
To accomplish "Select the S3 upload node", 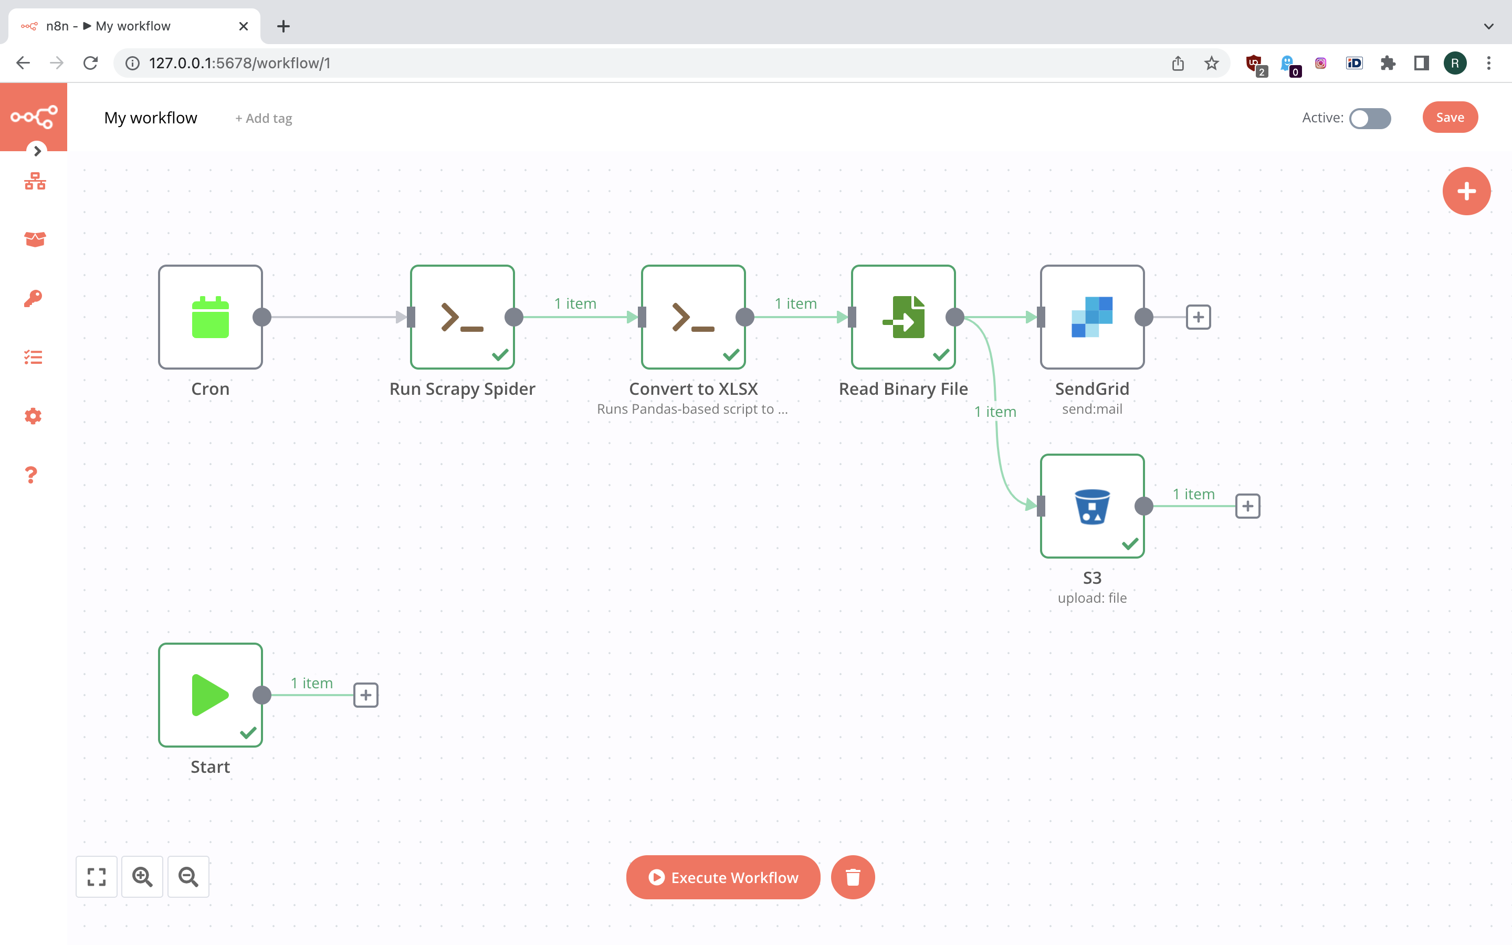I will coord(1092,506).
